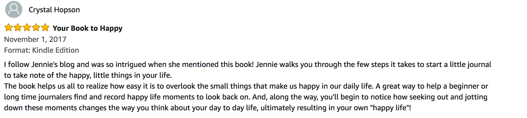527x118 pixels.
Task: Click the second gold rating star
Action: coord(18,28)
